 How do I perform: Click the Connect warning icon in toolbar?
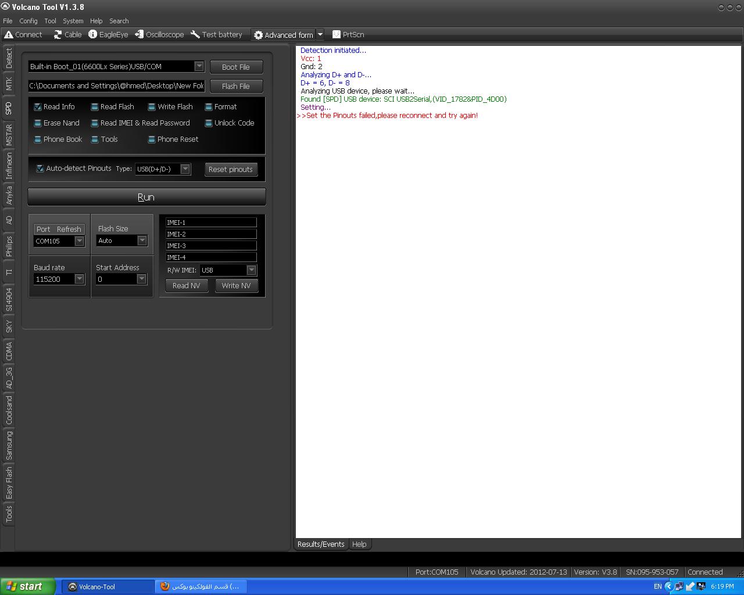coord(8,35)
